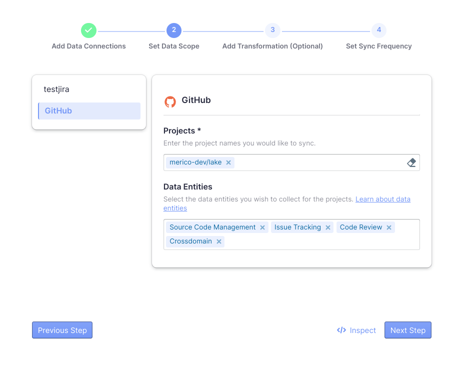The image size is (463, 376).
Task: Select the testjira connection
Action: coord(89,89)
